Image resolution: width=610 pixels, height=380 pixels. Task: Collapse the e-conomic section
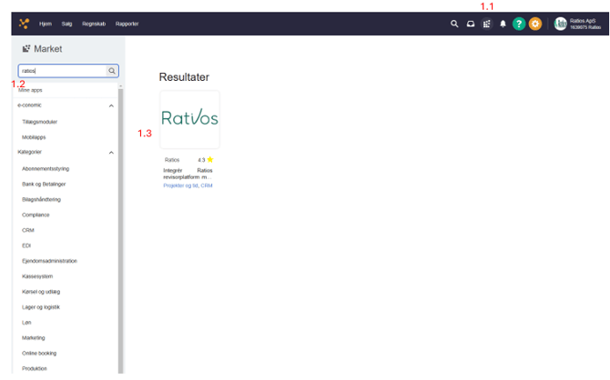[x=111, y=105]
